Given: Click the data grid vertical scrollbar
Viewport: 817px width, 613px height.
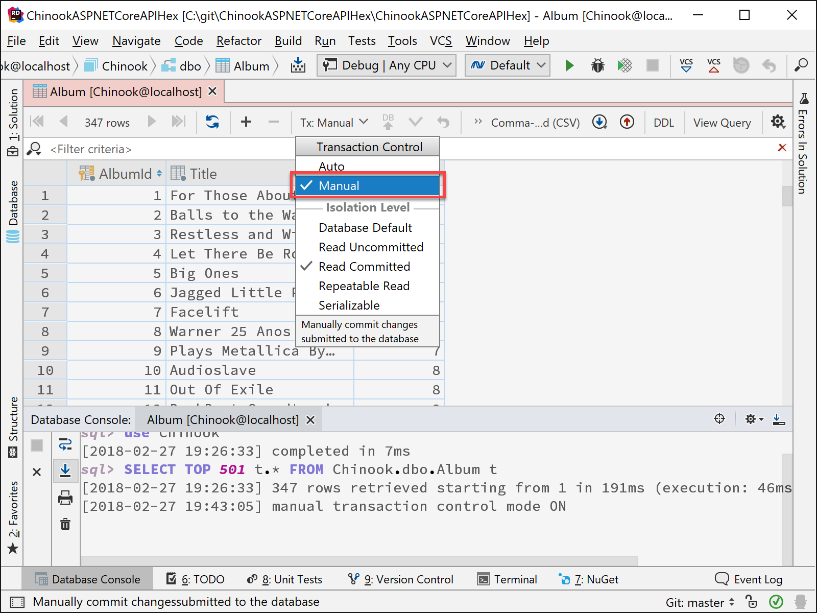Looking at the screenshot, I should click(787, 196).
